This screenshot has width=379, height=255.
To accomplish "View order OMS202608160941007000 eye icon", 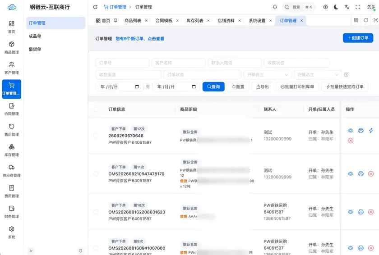I will click(351, 248).
